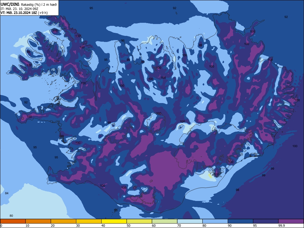The image size is (304, 228).
Task: Click the 'IT: Mið. 23. 10. 2024 09Z' line
Action: click(19, 9)
